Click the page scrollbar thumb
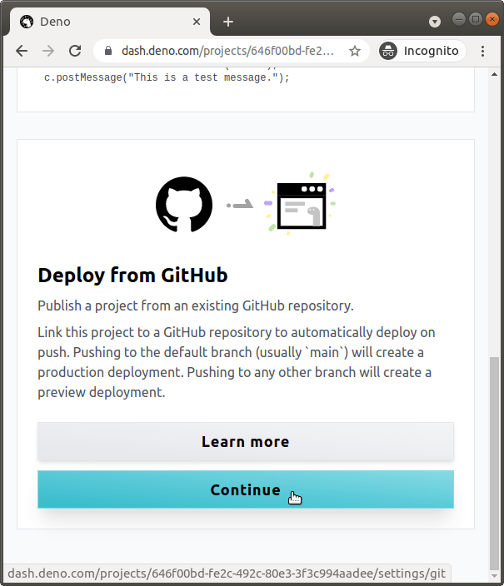The height and width of the screenshot is (586, 504). click(494, 463)
